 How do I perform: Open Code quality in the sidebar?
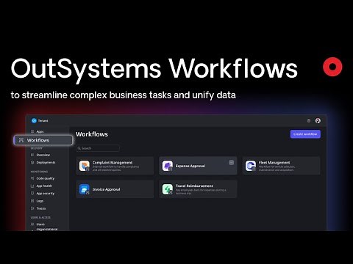(43, 178)
